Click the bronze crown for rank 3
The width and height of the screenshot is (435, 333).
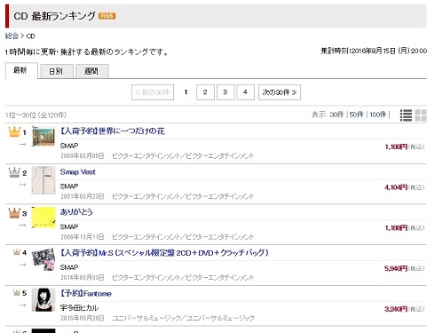pos(14,213)
